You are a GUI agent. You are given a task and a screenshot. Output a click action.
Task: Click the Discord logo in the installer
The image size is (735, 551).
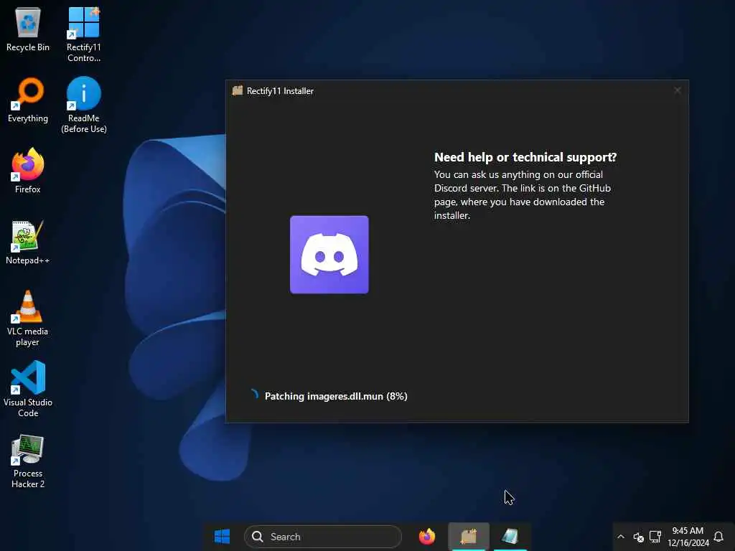pyautogui.click(x=329, y=255)
